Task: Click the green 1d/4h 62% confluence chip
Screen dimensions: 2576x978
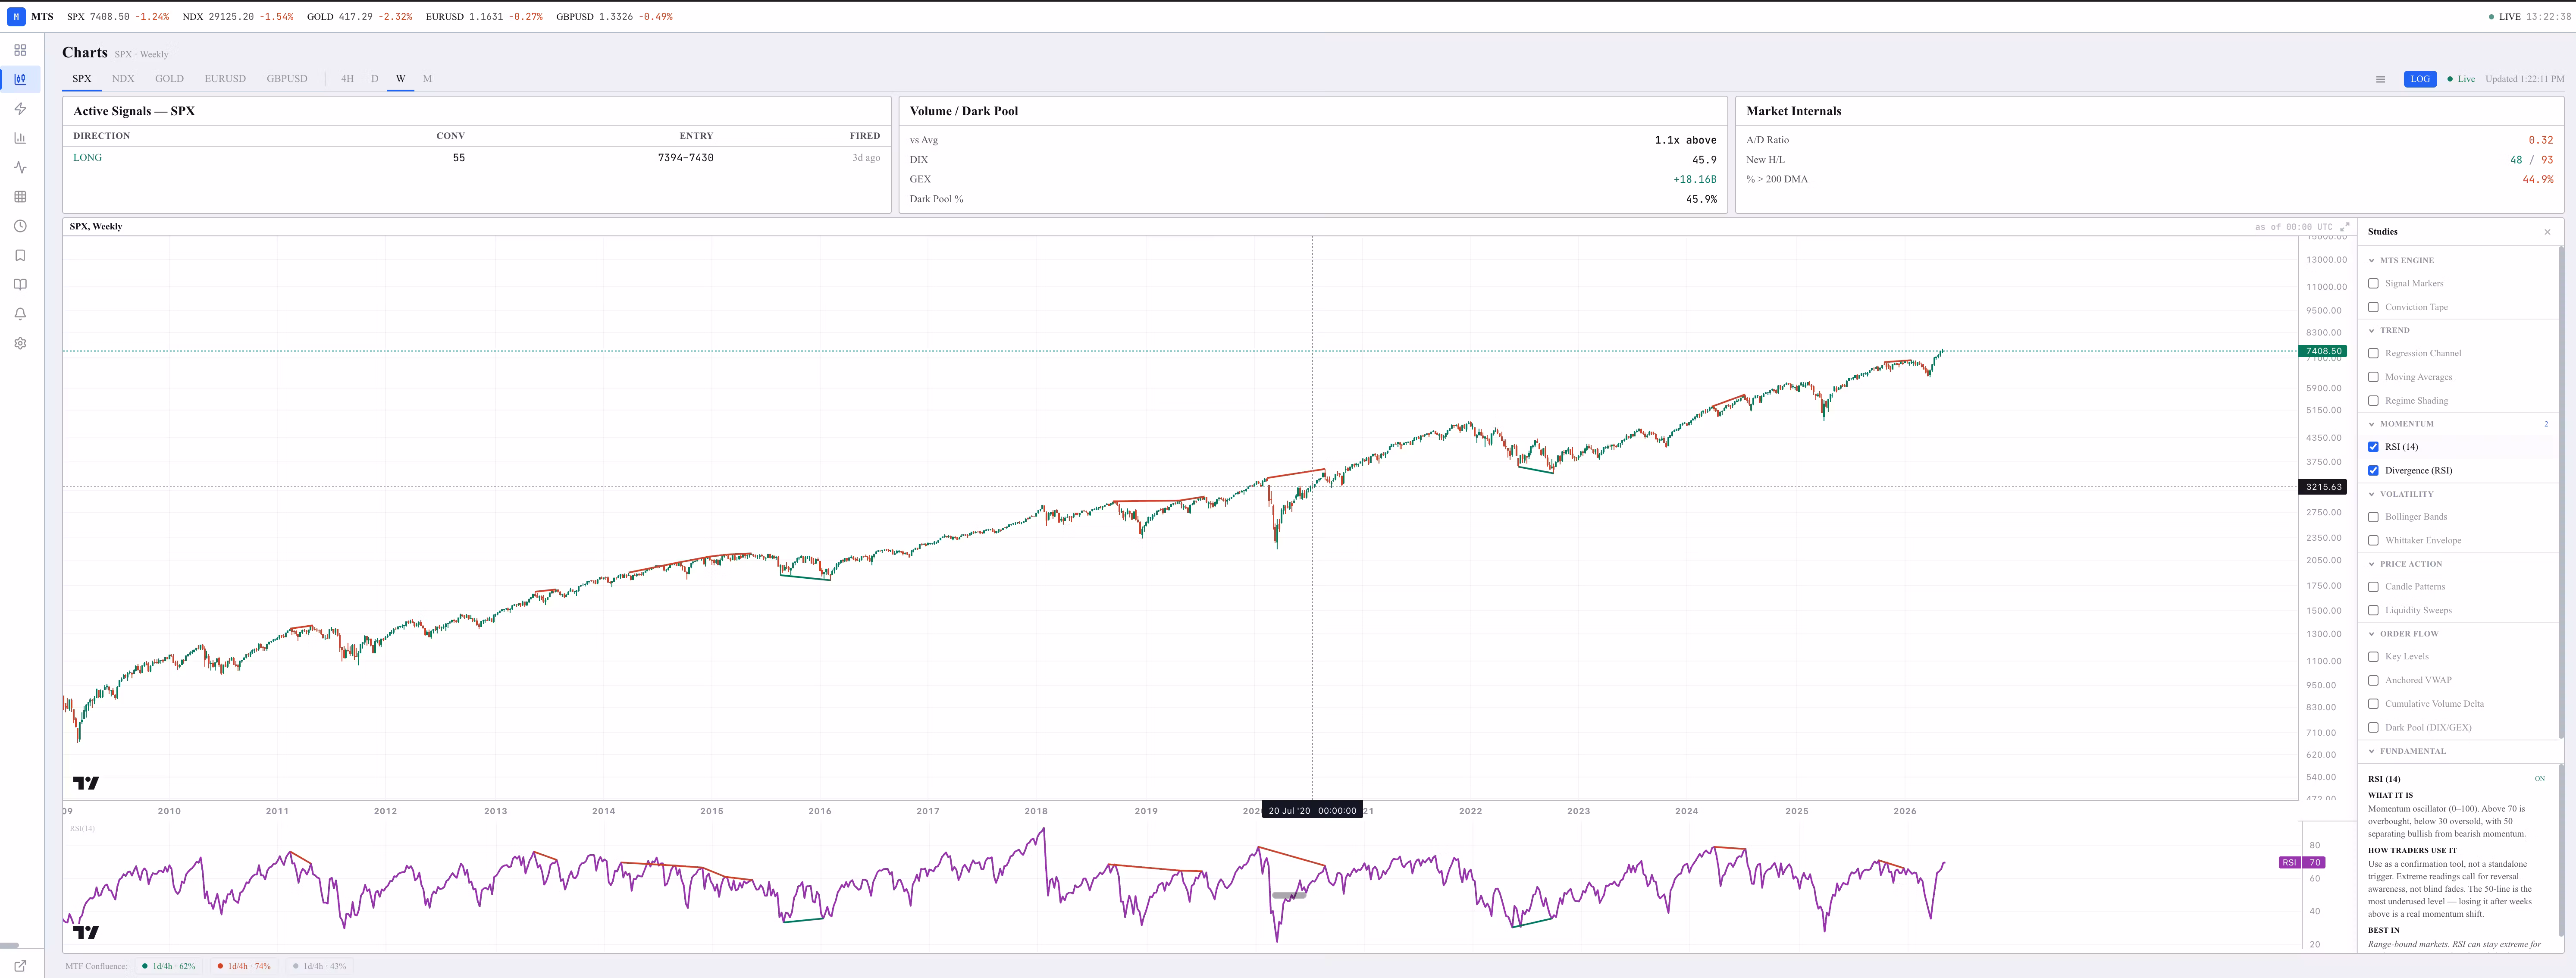Action: (169, 967)
